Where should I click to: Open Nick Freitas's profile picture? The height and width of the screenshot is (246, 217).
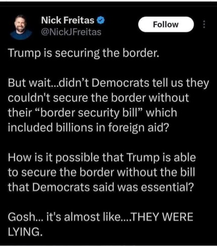click(21, 27)
